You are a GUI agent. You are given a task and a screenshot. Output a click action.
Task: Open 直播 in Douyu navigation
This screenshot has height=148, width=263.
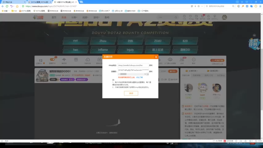click(x=64, y=17)
